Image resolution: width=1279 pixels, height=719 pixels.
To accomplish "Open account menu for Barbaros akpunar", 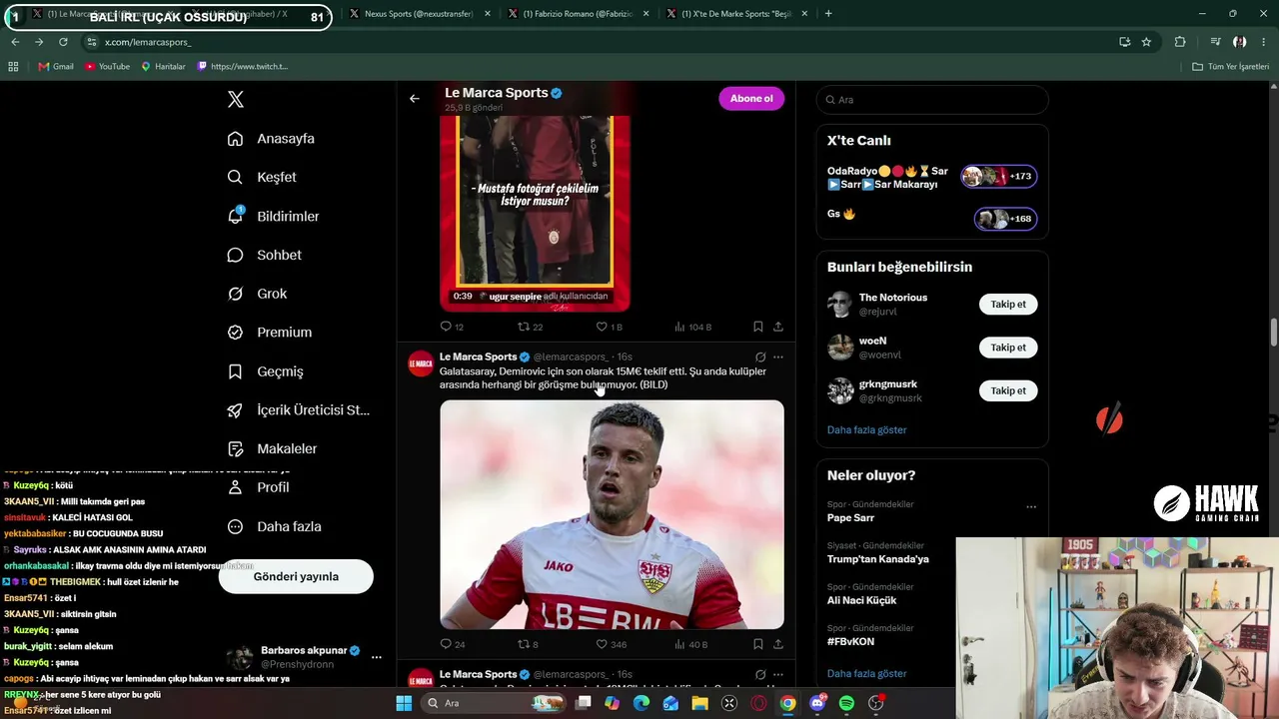I will pos(377,657).
